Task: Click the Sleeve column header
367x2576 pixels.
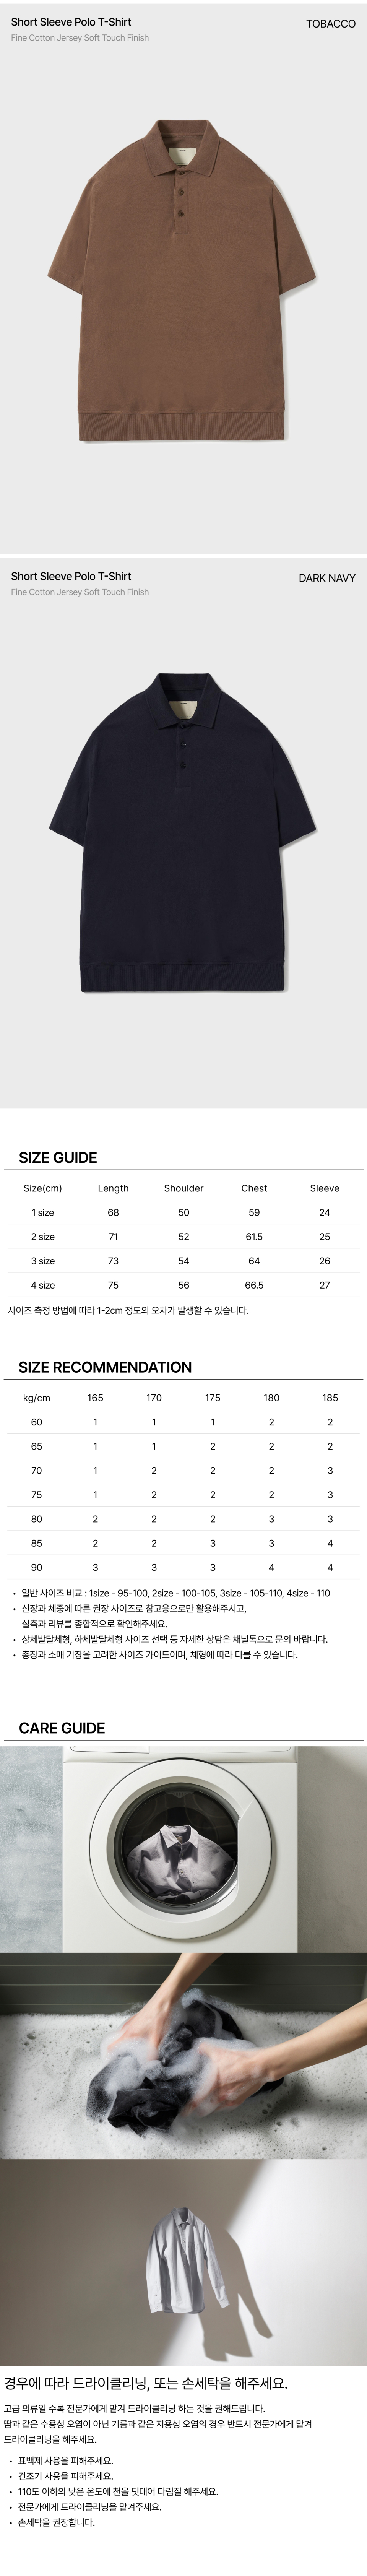Action: (x=324, y=1188)
